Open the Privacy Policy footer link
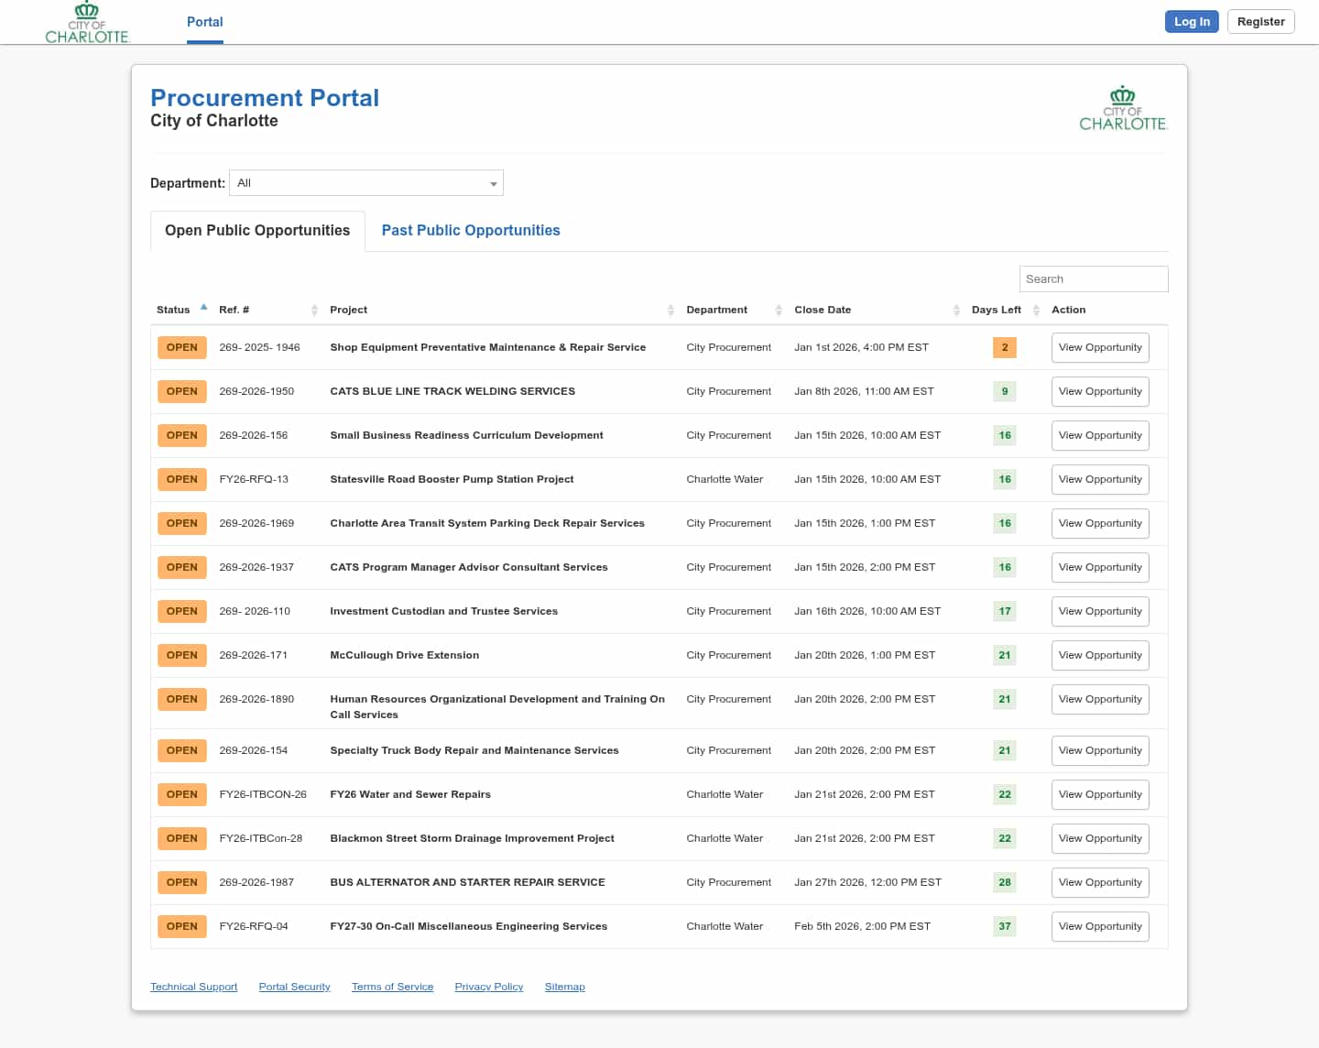1319x1048 pixels. coord(488,988)
